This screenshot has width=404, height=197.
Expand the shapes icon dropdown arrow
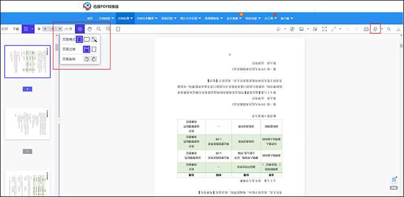click(382, 29)
